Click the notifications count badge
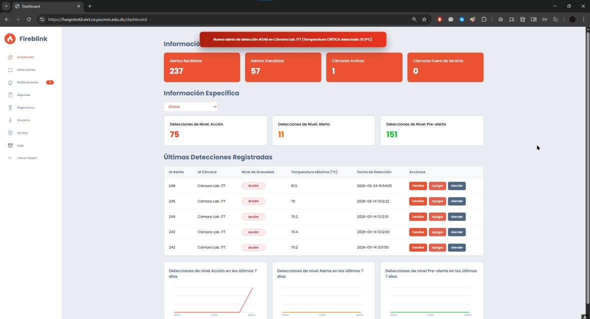Screen dimensions: 590x319 pyautogui.click(x=49, y=82)
